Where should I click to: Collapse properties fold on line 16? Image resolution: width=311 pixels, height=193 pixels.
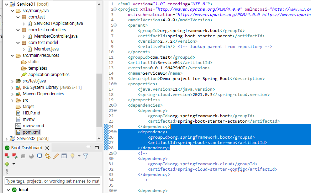(115, 84)
